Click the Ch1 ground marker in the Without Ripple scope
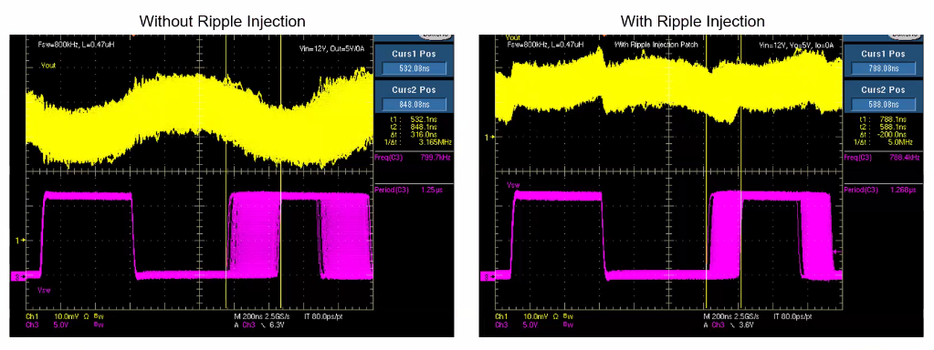Viewport: 934px width, 350px height. pos(22,240)
